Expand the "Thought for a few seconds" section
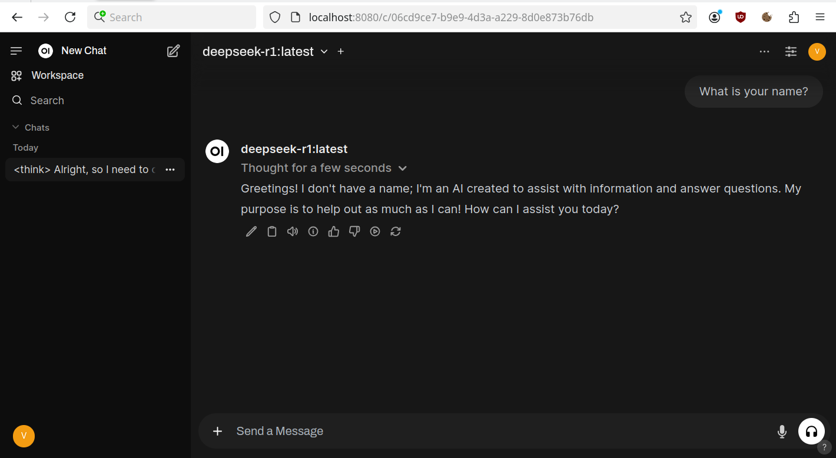Image resolution: width=836 pixels, height=458 pixels. (x=324, y=168)
